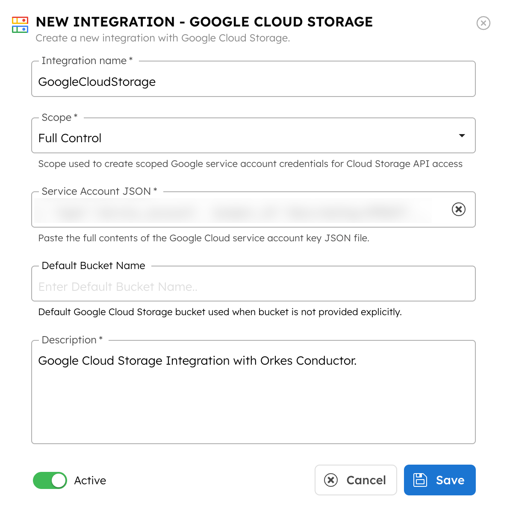Viewport: 507px width, 521px height.
Task: Click the 'Active' label text
Action: [90, 480]
